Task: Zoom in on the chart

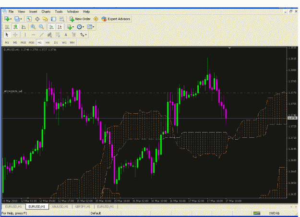Action: (x=33, y=27)
